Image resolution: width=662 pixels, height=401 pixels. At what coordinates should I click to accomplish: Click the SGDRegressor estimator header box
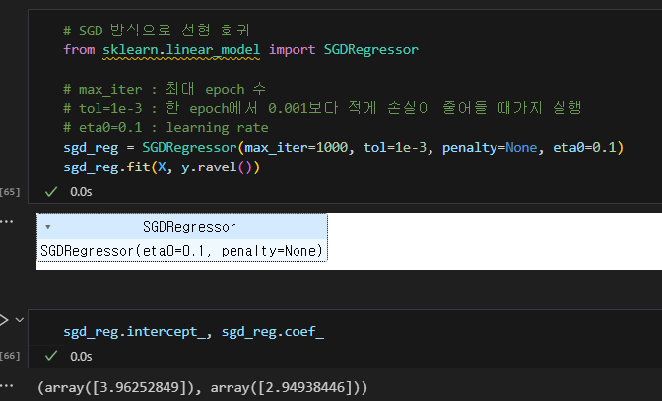182,227
